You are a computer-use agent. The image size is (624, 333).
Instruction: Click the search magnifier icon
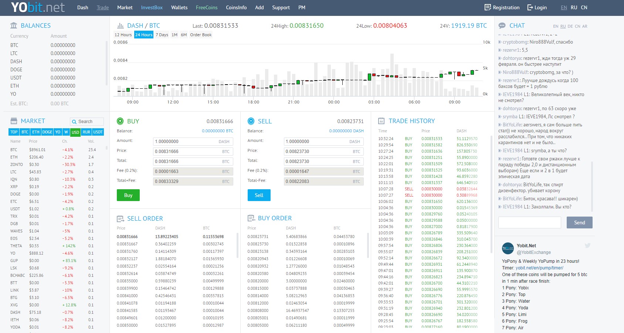(x=74, y=122)
